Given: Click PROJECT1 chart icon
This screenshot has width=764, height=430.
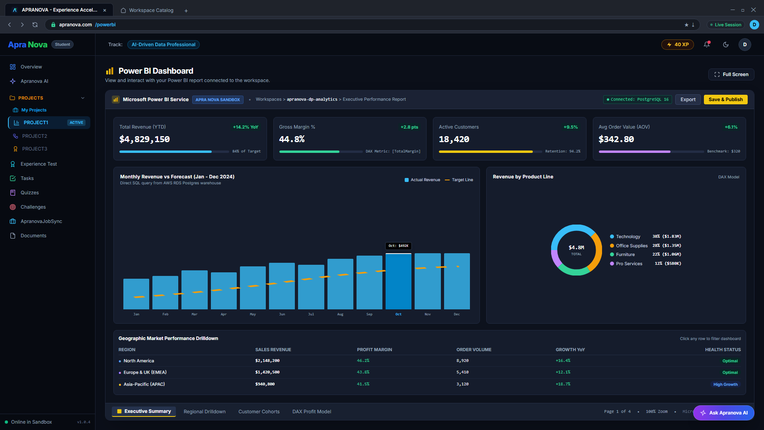Looking at the screenshot, I should point(16,123).
